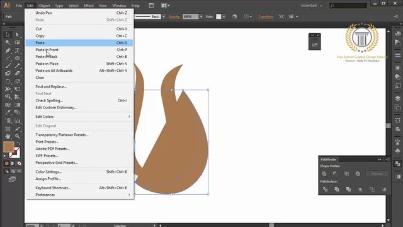Screen dimensions: 403x227
Task: Switch to Color fill mode button
Action: pyautogui.click(x=7, y=163)
